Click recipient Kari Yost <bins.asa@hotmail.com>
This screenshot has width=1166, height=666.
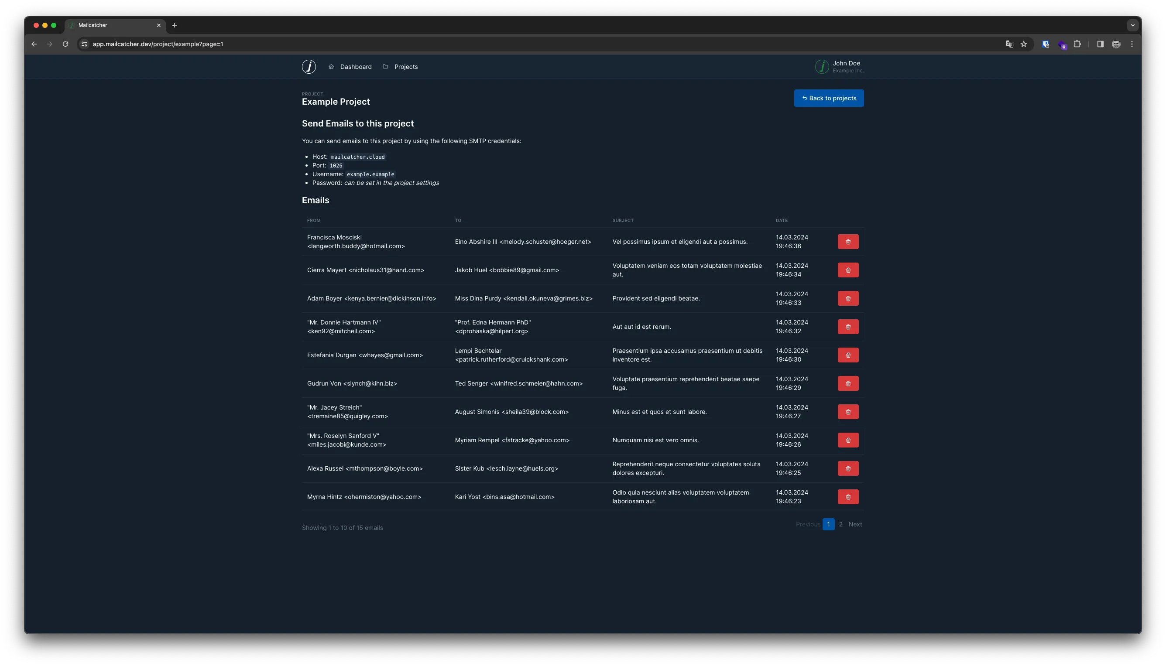pos(504,497)
